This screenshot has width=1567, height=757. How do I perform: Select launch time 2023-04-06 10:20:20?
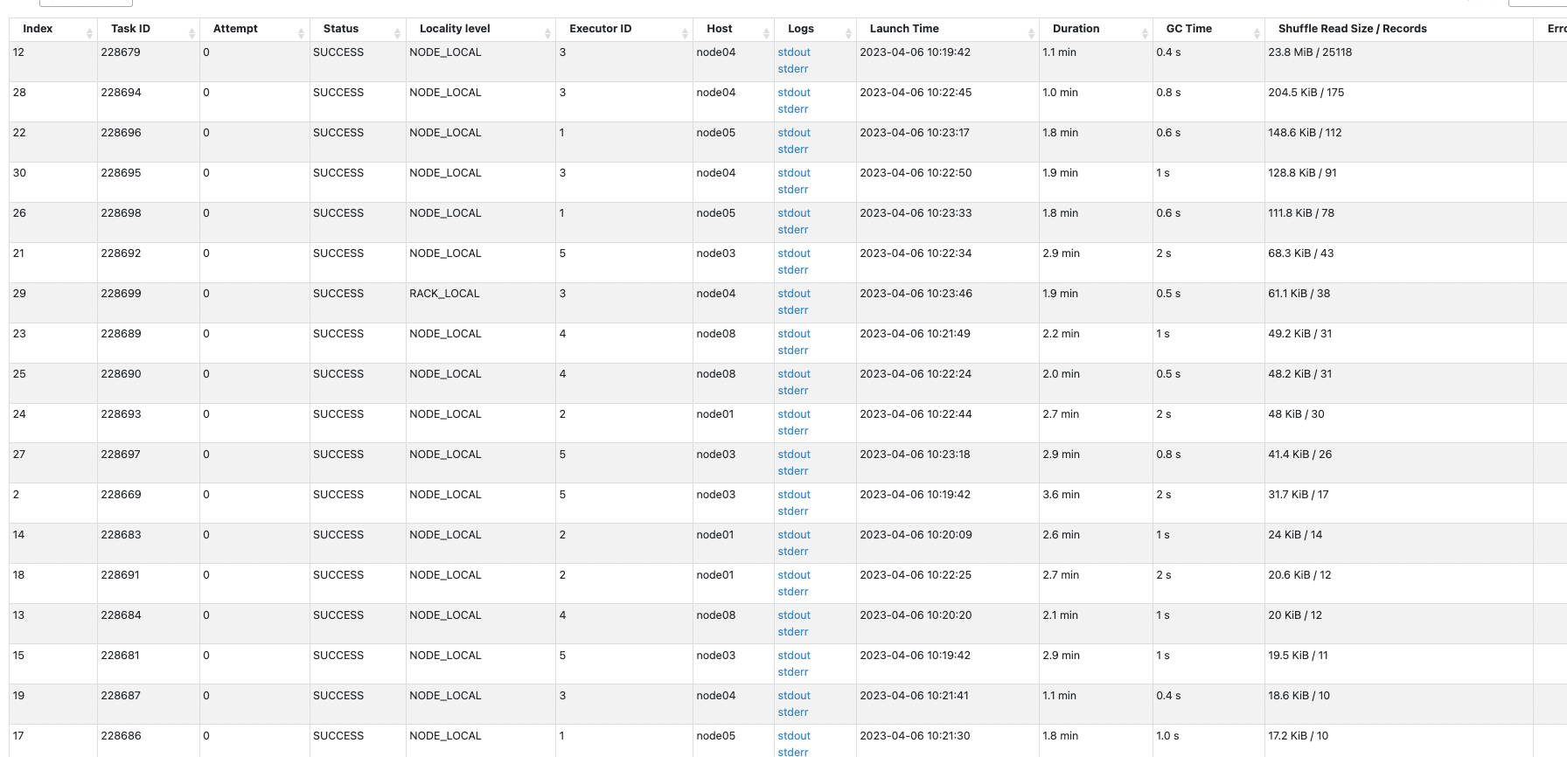pyautogui.click(x=916, y=615)
